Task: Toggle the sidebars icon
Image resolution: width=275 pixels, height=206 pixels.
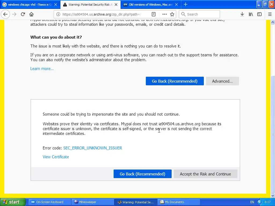Action: pos(259,14)
